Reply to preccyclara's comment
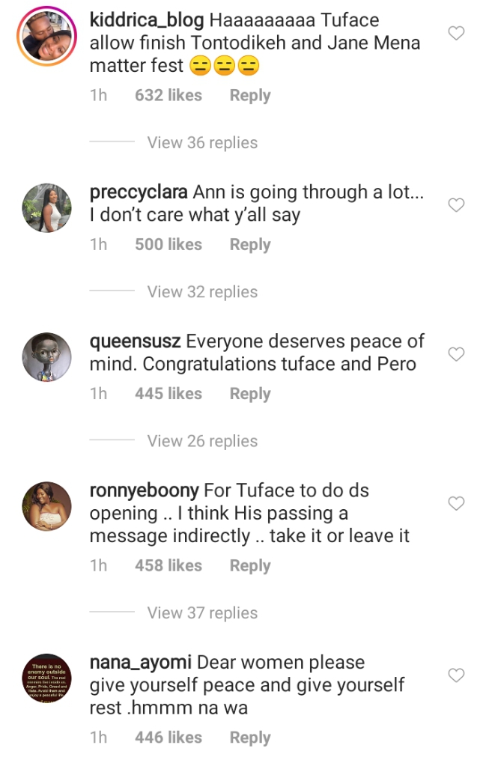 coord(249,245)
